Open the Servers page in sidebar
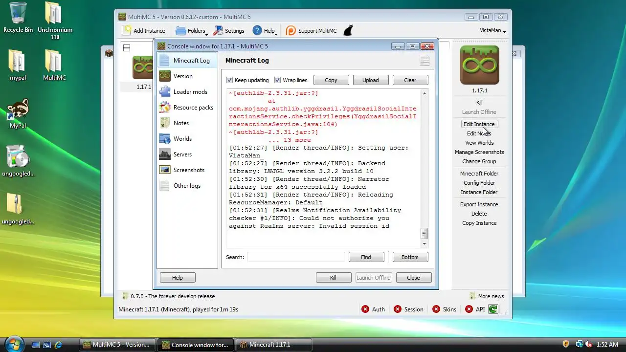626x352 pixels. click(x=187, y=154)
